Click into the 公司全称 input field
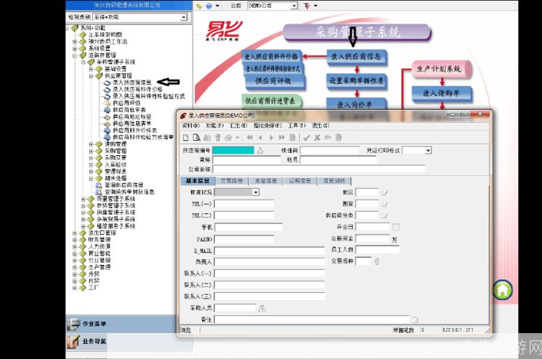542x359 pixels. tap(318, 169)
